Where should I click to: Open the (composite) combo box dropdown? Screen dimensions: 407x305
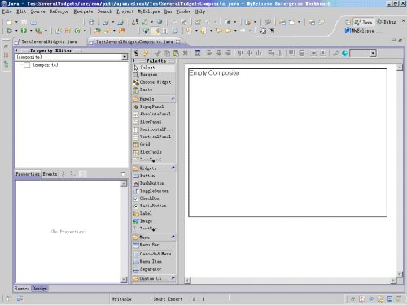point(125,57)
